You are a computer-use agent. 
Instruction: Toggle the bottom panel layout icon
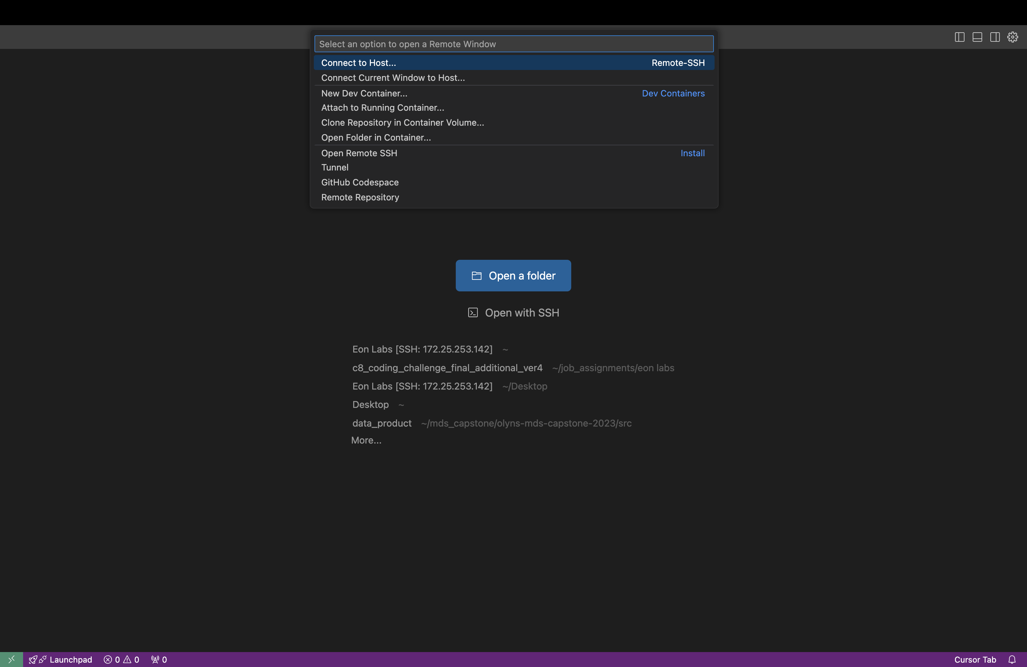(977, 37)
